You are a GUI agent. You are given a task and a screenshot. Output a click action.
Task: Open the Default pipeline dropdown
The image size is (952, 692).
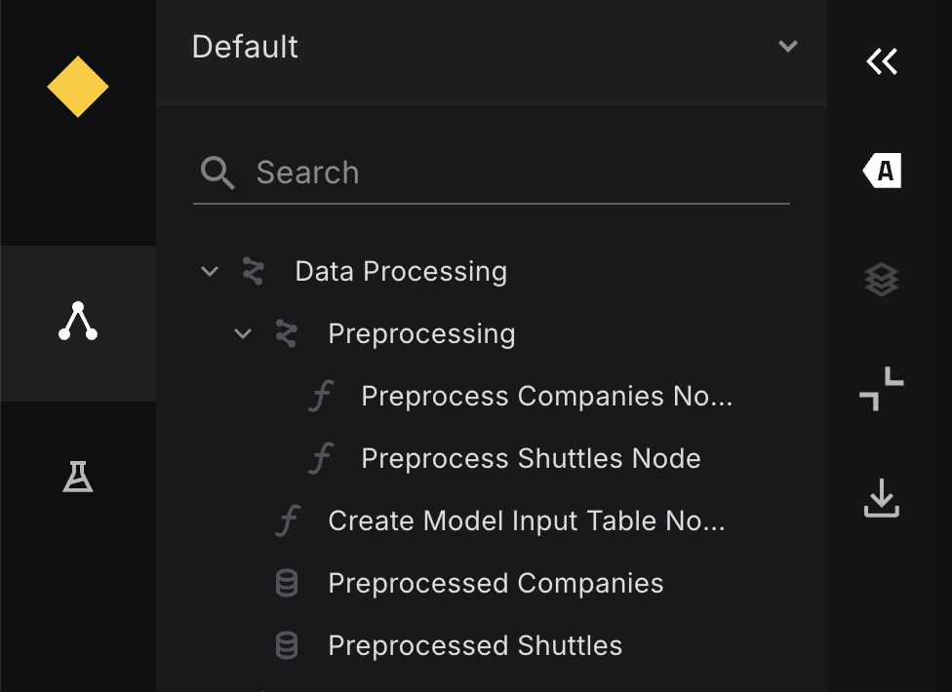pos(786,46)
